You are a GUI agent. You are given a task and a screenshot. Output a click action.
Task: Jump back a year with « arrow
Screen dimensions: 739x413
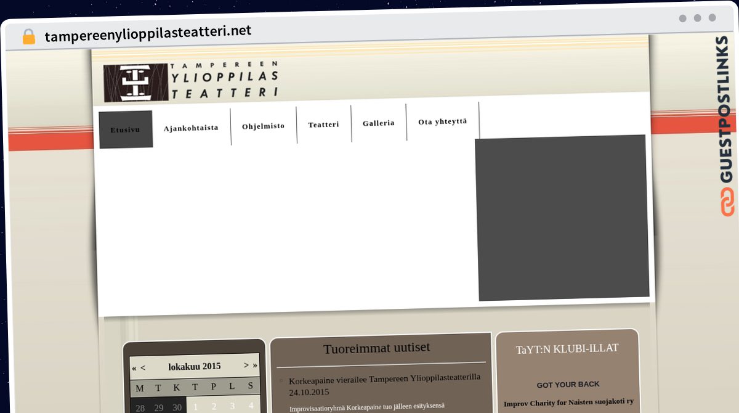tap(134, 368)
